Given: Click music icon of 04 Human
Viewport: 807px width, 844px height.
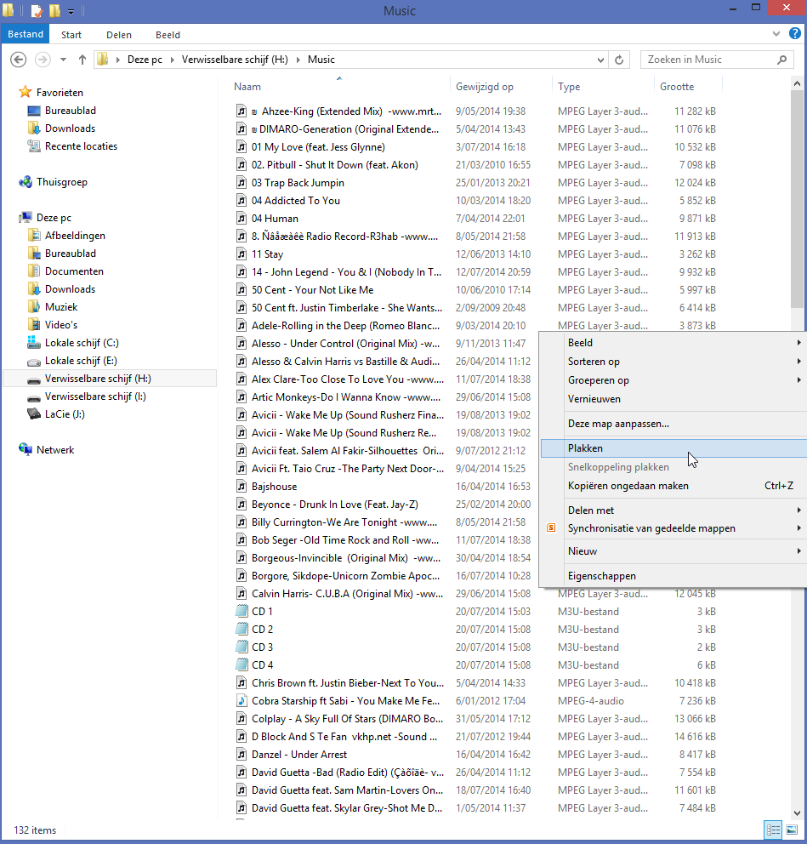Looking at the screenshot, I should pos(242,218).
